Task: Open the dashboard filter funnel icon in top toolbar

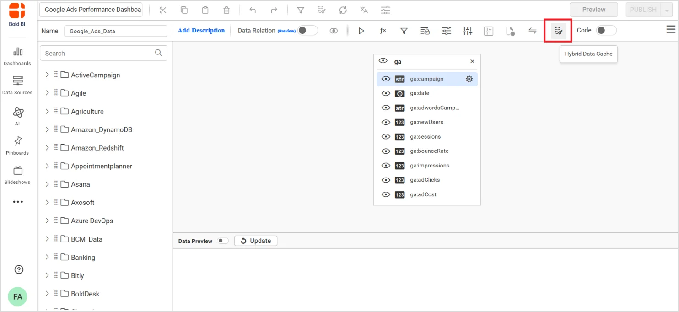Action: [301, 10]
